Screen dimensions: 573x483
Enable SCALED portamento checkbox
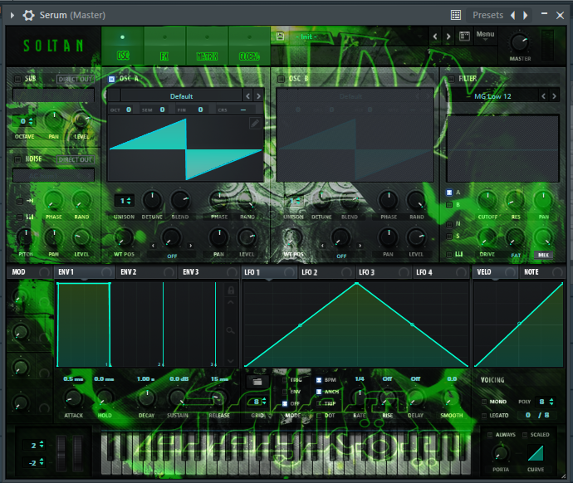525,434
